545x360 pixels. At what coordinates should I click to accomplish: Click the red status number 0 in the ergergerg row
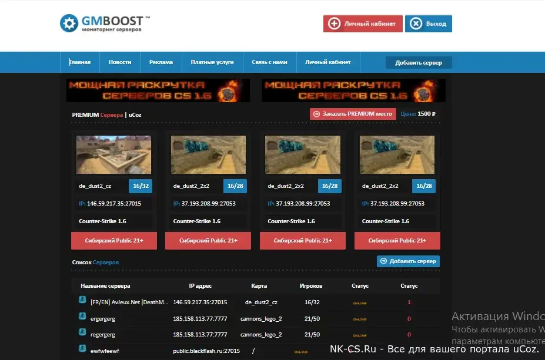coord(409,319)
